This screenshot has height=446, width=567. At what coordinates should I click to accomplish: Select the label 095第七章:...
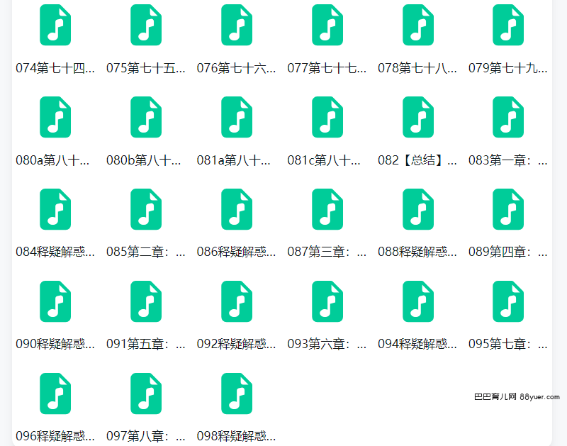(508, 344)
